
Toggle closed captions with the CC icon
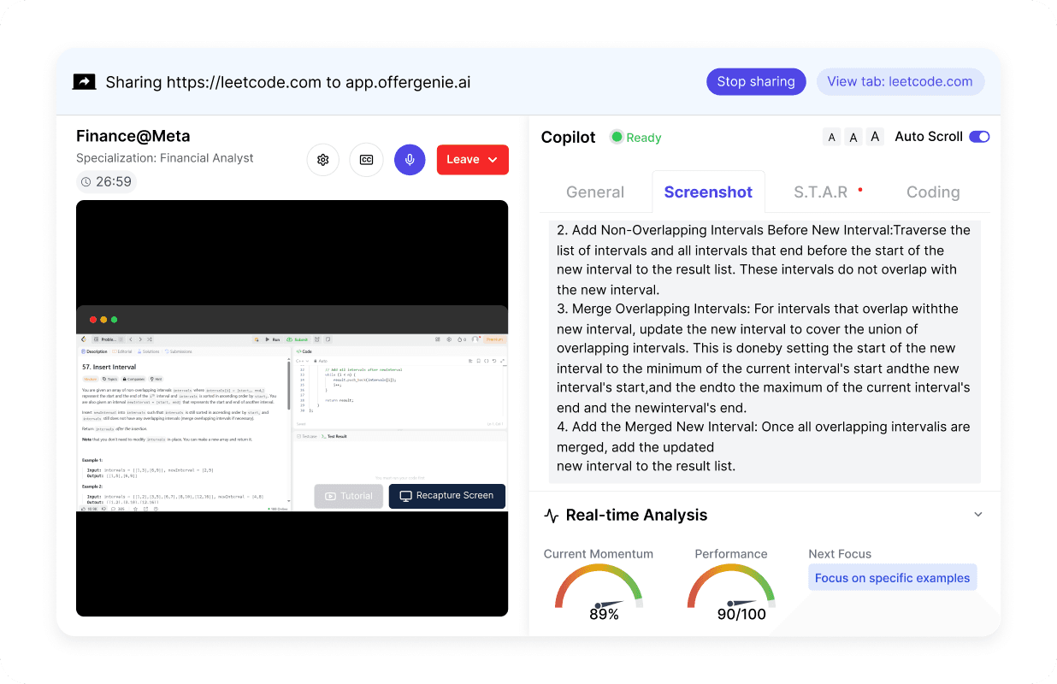click(366, 160)
